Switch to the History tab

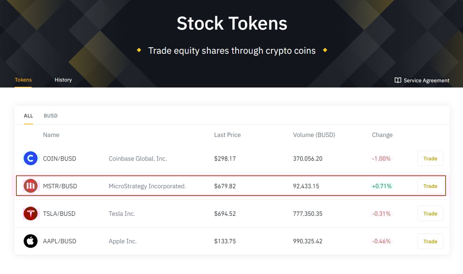tap(63, 80)
